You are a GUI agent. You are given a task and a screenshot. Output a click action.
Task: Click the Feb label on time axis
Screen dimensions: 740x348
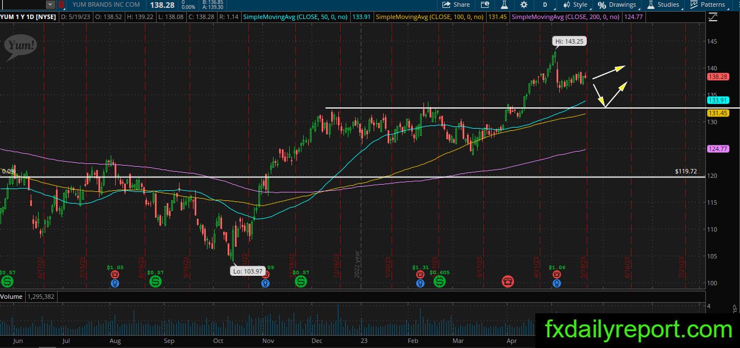[413, 340]
